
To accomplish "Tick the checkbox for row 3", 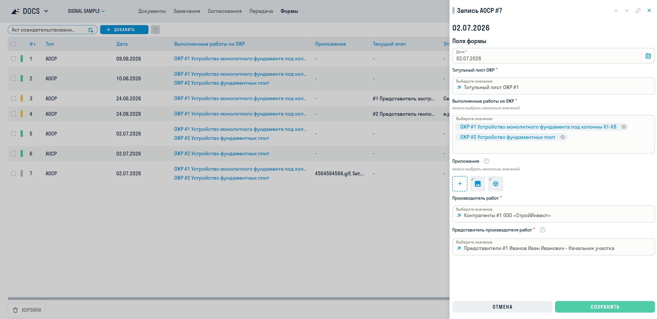I will (x=14, y=99).
